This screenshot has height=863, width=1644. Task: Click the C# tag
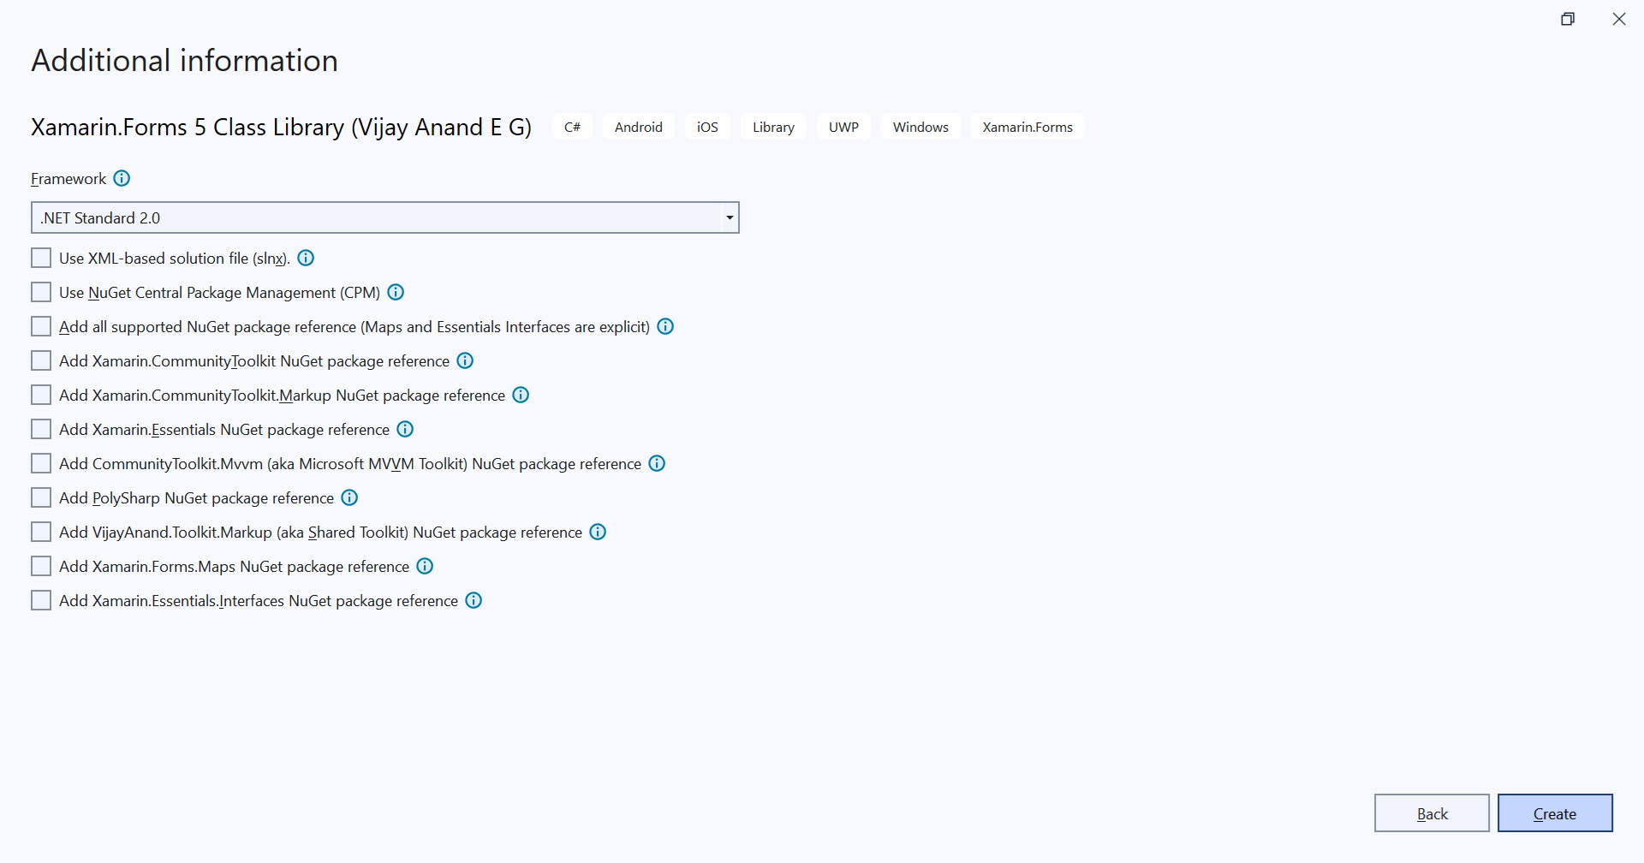572,127
